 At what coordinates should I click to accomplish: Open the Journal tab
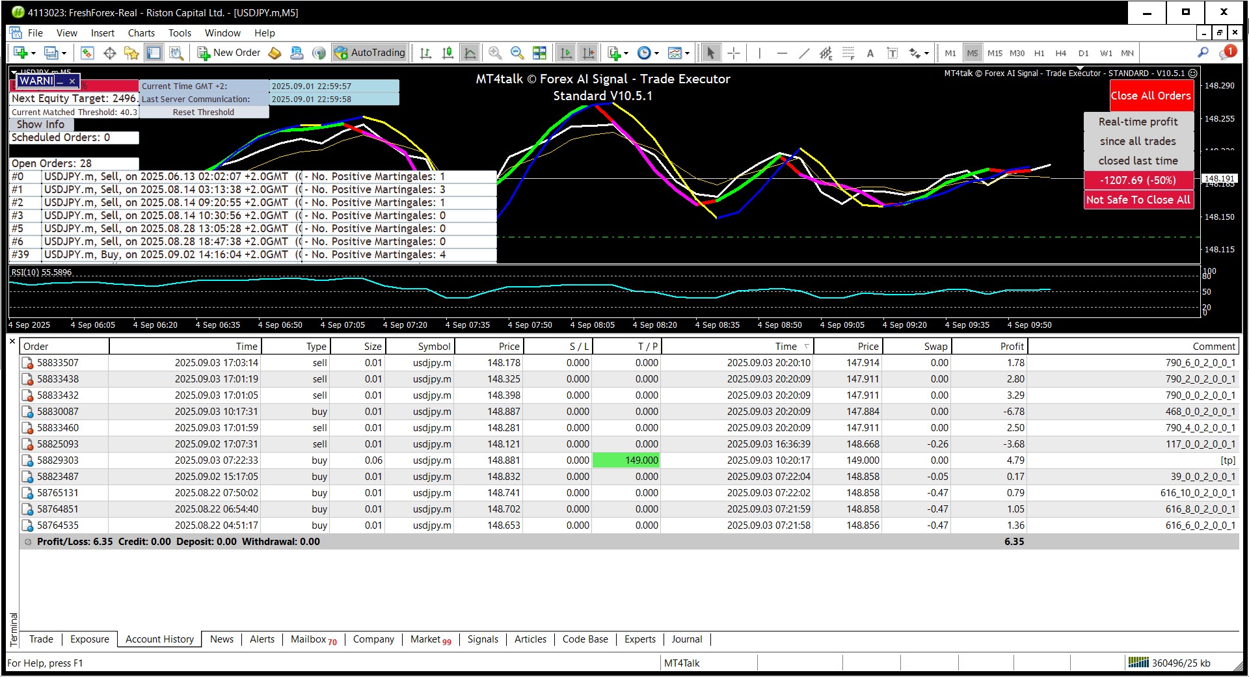tap(687, 639)
